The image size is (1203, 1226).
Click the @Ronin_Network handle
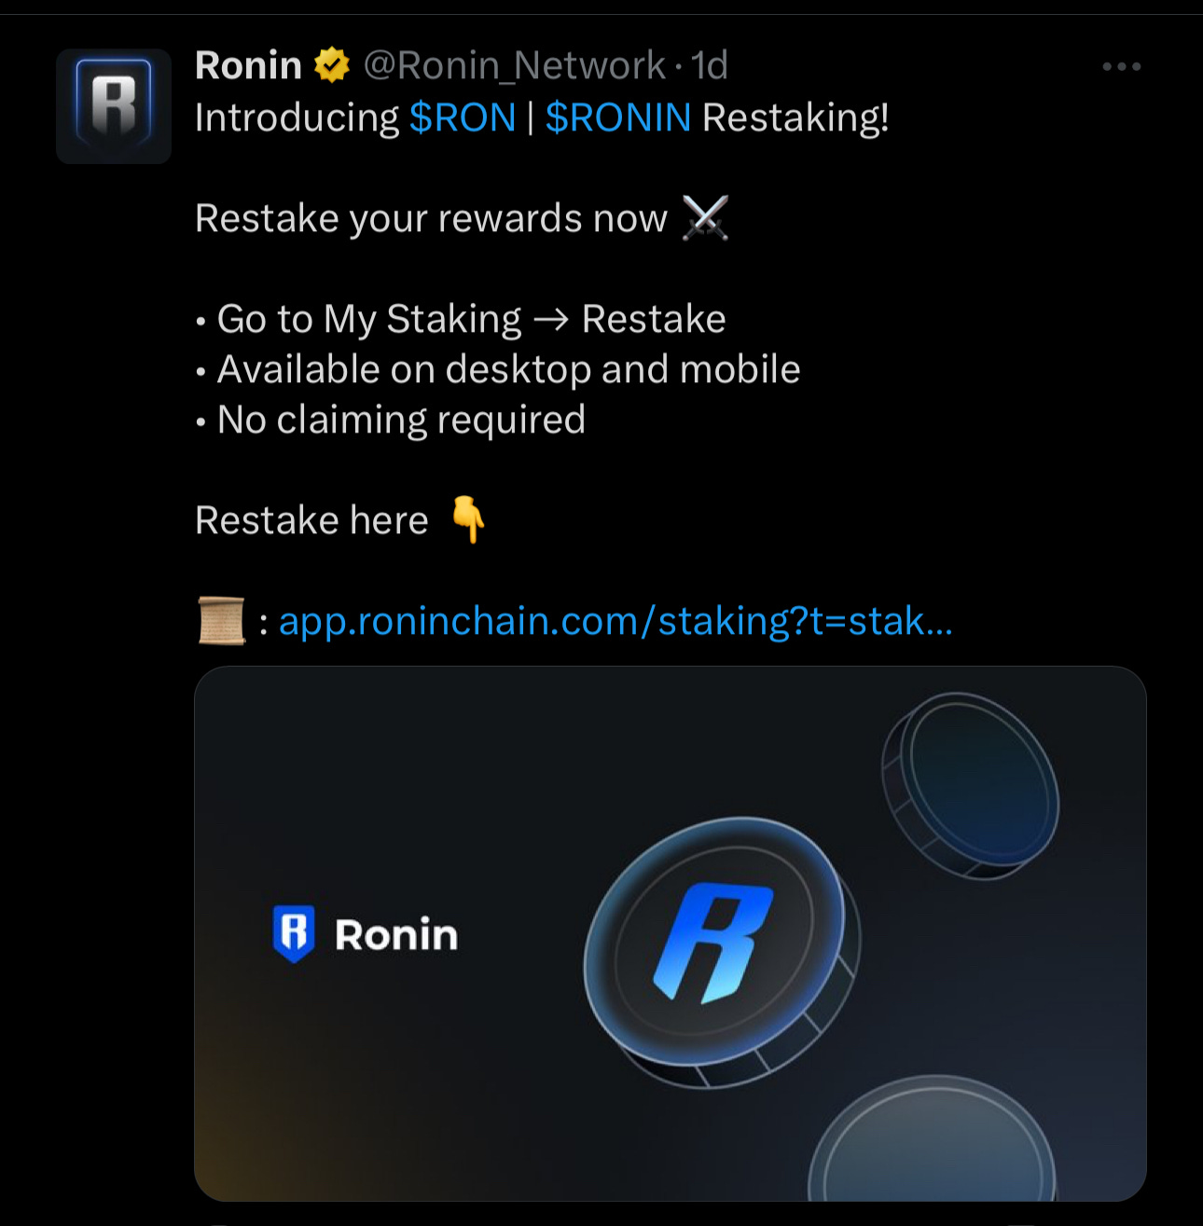point(514,65)
